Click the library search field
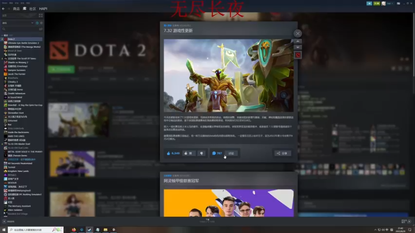415x233 pixels. point(20,29)
